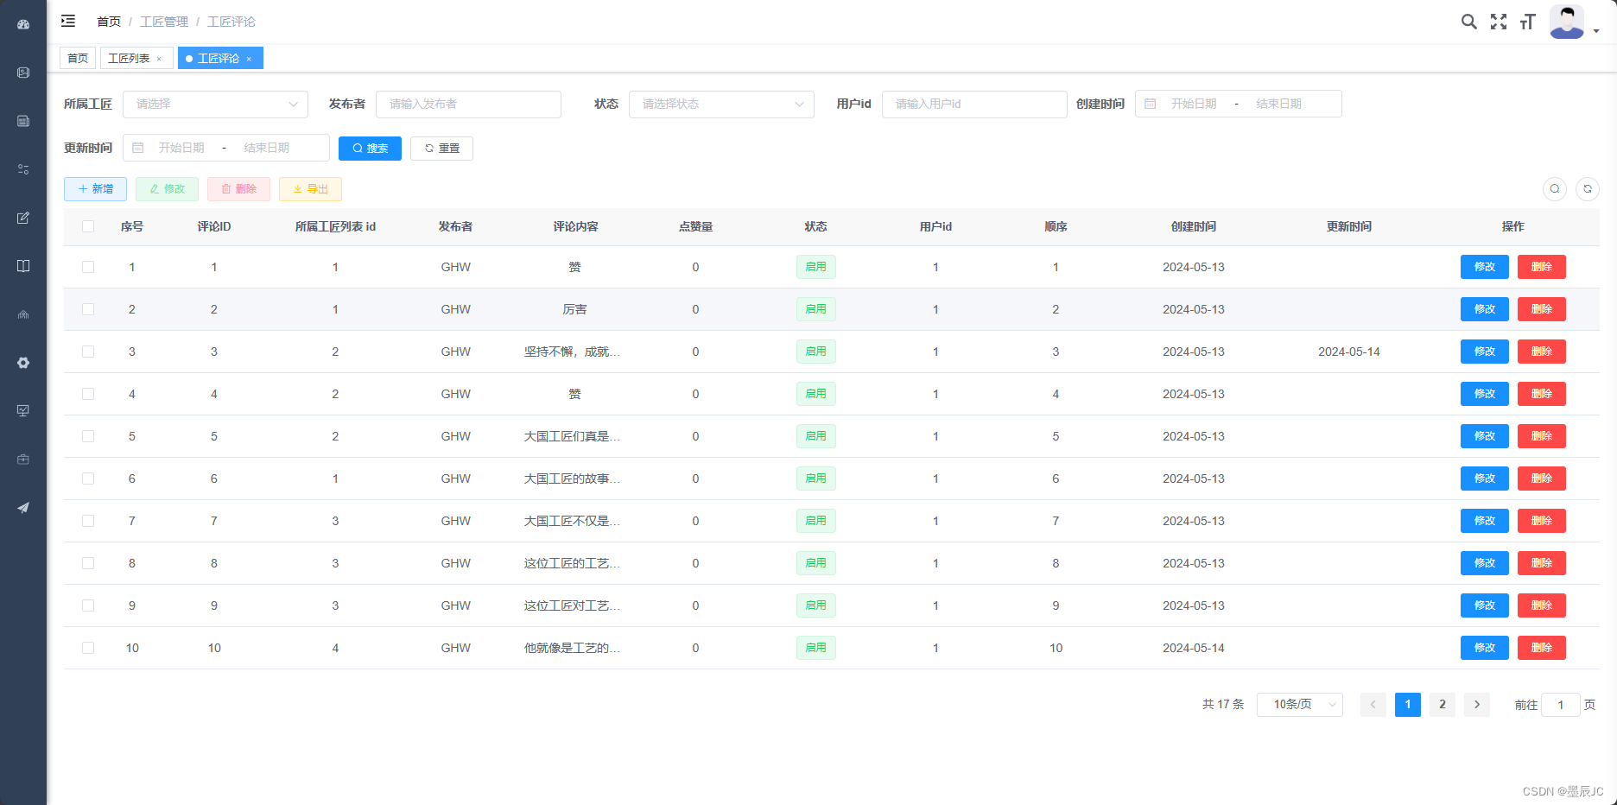Click the sidebar gear settings icon
The image size is (1617, 805).
coord(23,363)
